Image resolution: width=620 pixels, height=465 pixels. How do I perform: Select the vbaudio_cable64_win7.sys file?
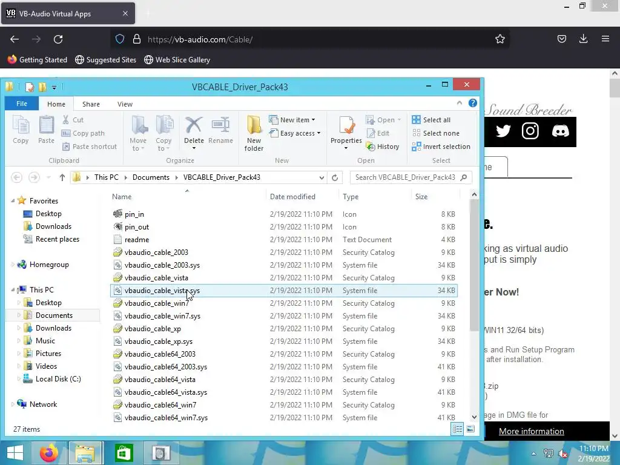[x=284, y=418]
